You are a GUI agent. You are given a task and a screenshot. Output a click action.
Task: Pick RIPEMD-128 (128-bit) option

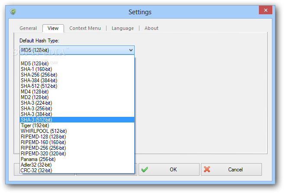click(x=77, y=137)
